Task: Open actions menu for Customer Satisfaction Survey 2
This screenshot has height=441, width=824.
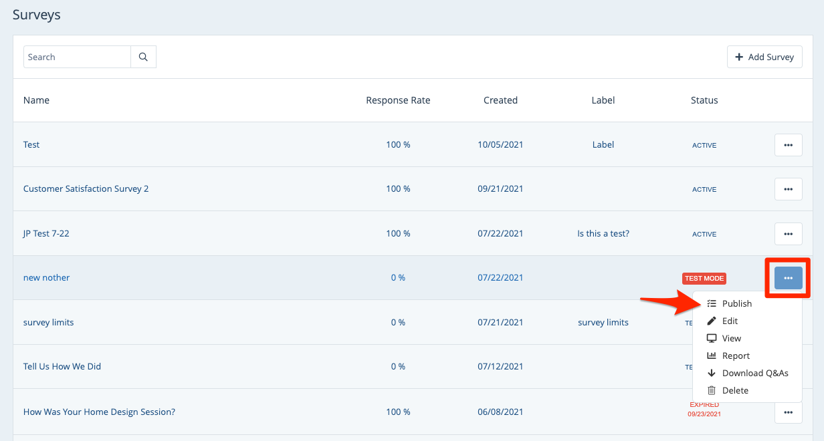Action: point(788,189)
